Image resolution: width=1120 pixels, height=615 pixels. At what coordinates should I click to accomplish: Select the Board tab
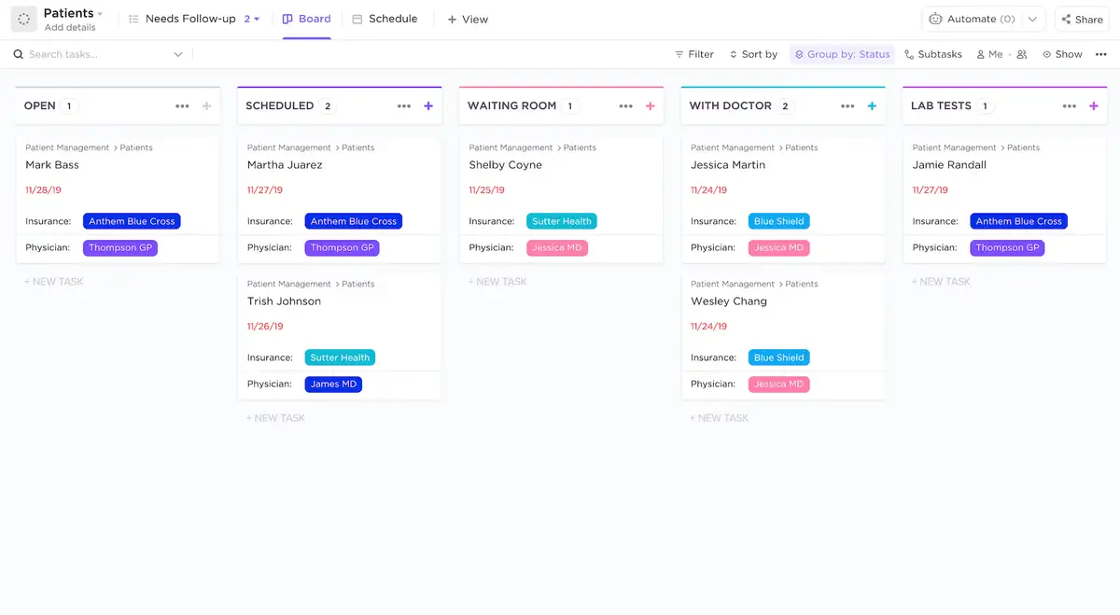306,19
